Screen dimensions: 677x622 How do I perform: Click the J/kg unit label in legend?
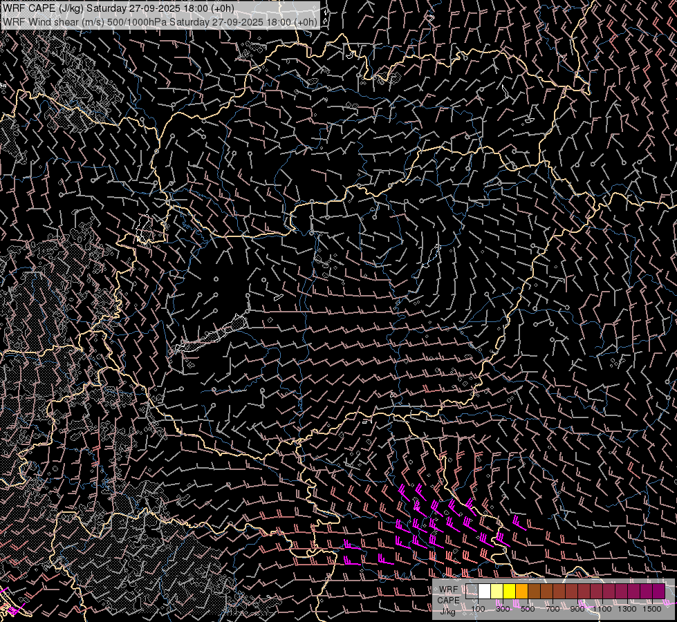447,611
